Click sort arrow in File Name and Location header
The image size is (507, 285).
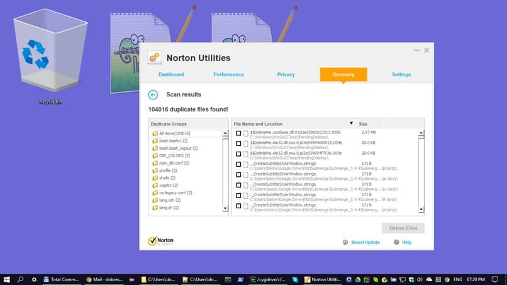(351, 123)
